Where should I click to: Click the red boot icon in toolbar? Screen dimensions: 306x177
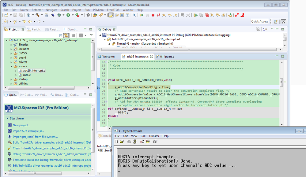tap(243, 15)
